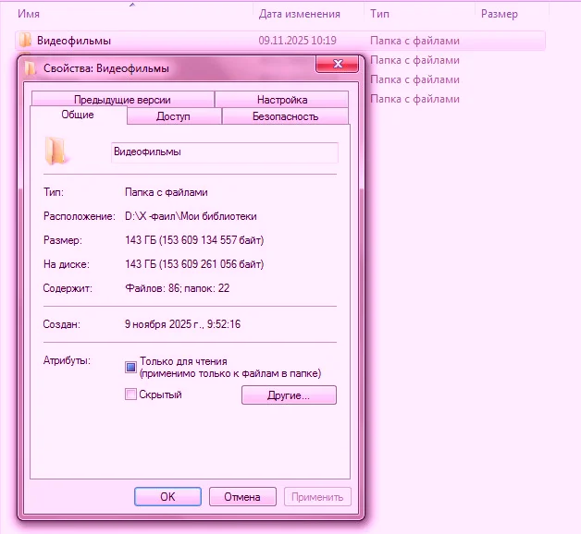Viewport: 581px width, 534px height.
Task: Click the date 09.11.2025 10:19
Action: click(x=298, y=41)
